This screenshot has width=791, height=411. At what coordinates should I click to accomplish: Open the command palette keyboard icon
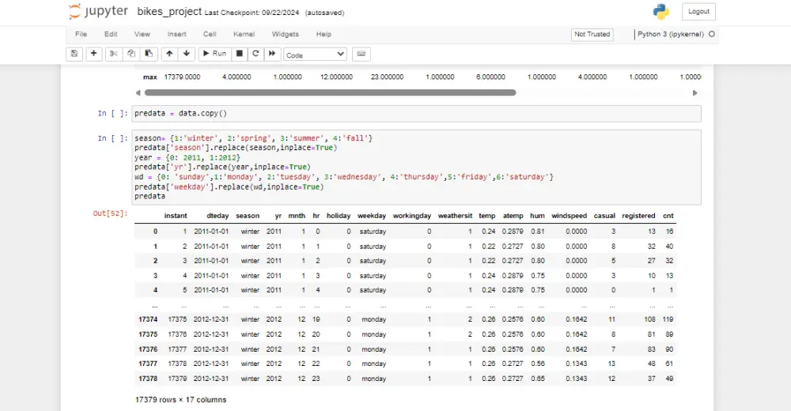click(x=361, y=54)
